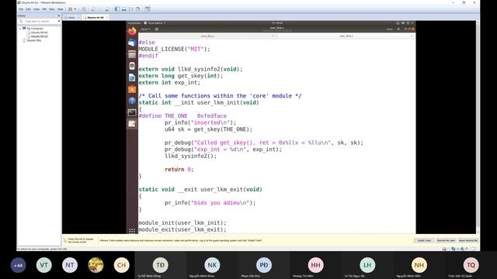The width and height of the screenshot is (497, 279).
Task: Open Text Editor app menu dropdown
Action: [155, 23]
